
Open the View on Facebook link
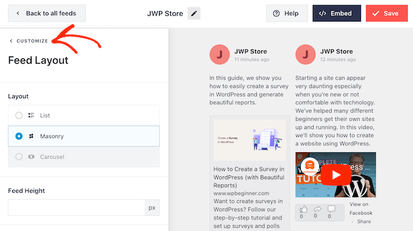click(x=361, y=209)
